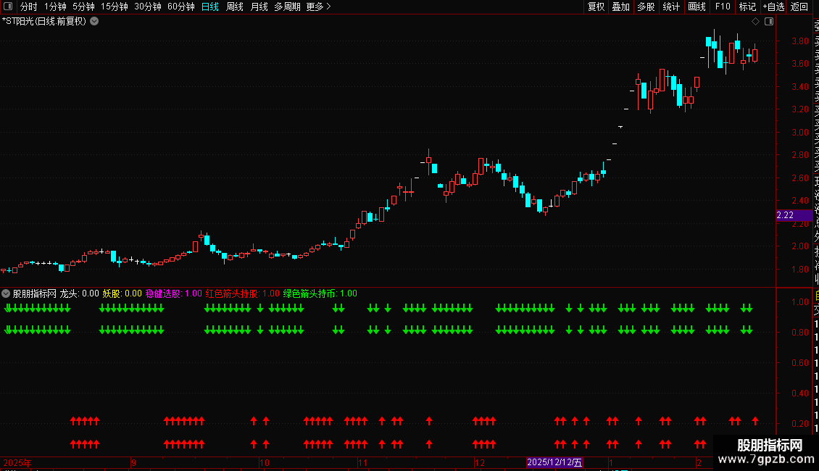Viewport: 819px width, 471px height.
Task: Click the 龙头: 0.00 indicator value
Action: 80,293
